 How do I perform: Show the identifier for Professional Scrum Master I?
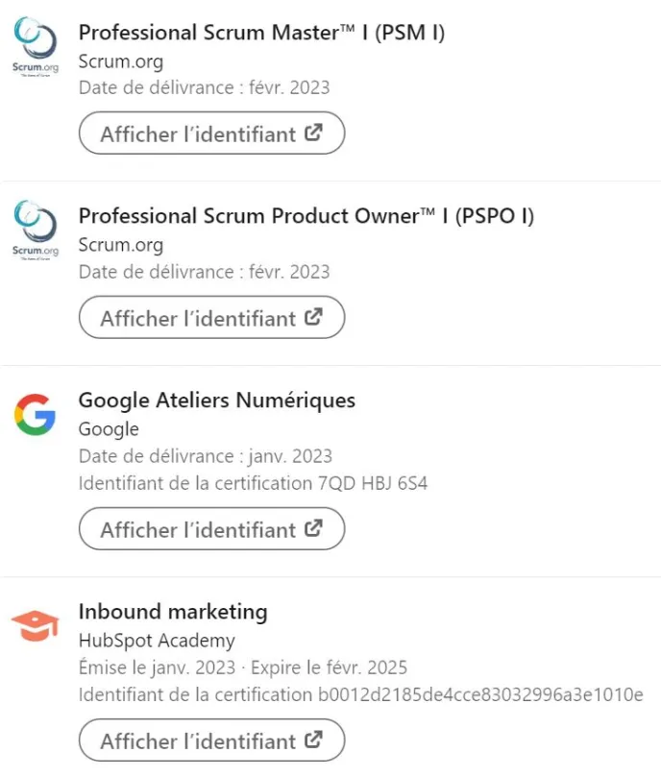click(x=211, y=133)
